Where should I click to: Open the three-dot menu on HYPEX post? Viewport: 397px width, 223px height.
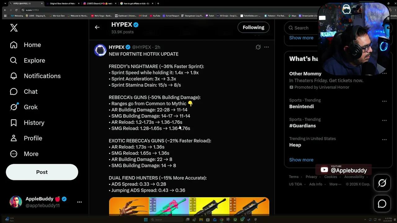pyautogui.click(x=266, y=47)
